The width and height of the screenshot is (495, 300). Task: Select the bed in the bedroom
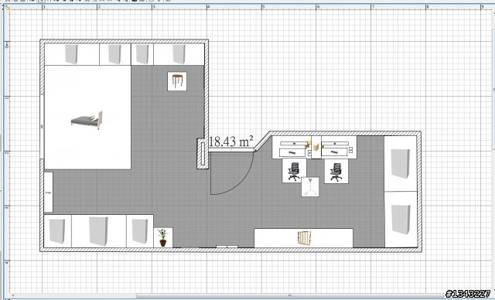tap(87, 118)
